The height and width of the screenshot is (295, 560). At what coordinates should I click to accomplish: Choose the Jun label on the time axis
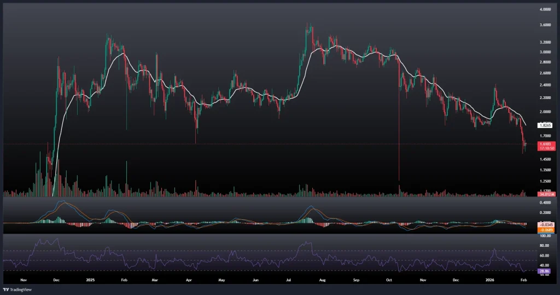click(x=255, y=279)
